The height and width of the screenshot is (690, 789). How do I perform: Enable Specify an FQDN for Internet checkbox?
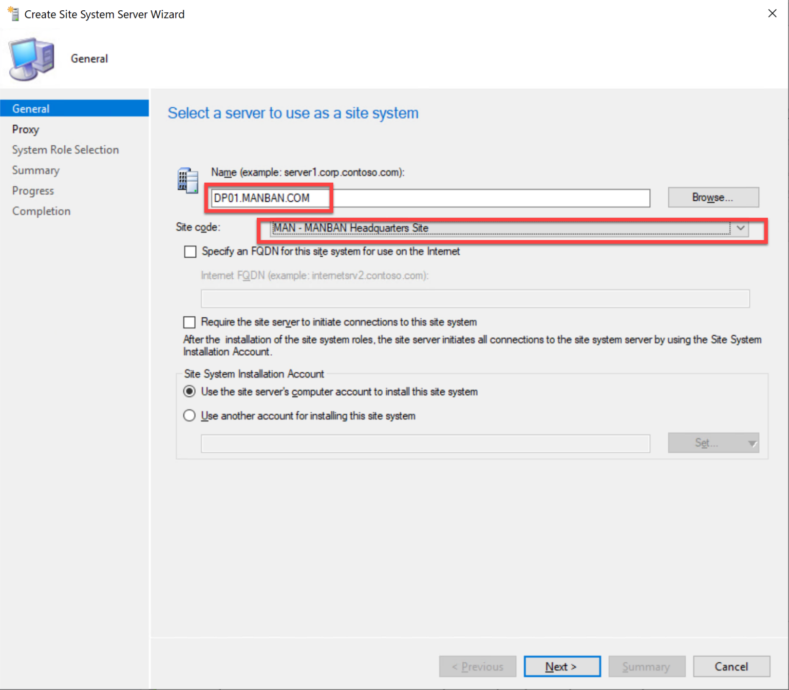coord(190,252)
